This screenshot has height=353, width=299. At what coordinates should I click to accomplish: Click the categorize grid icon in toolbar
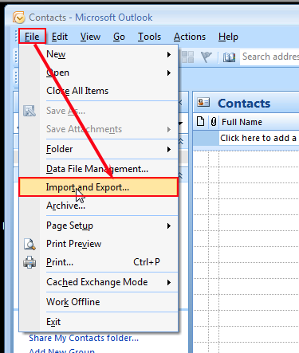click(187, 57)
